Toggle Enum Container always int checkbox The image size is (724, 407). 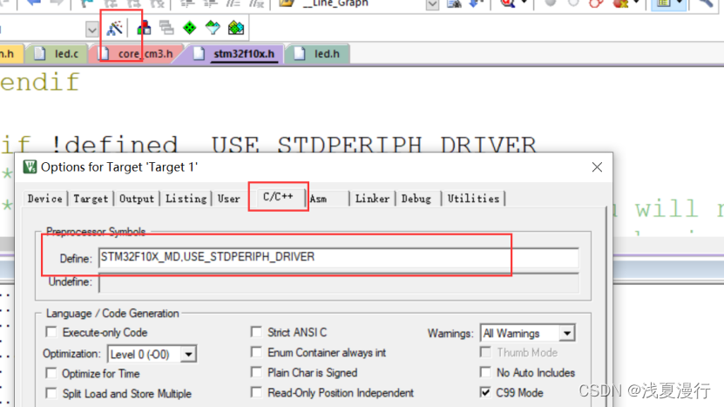[x=256, y=352]
